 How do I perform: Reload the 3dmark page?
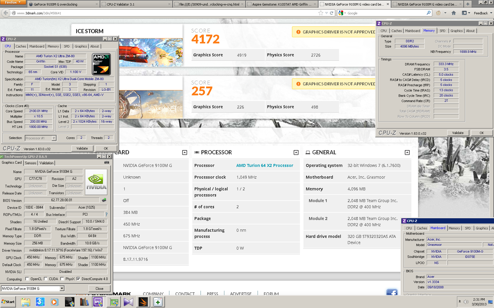(331, 13)
